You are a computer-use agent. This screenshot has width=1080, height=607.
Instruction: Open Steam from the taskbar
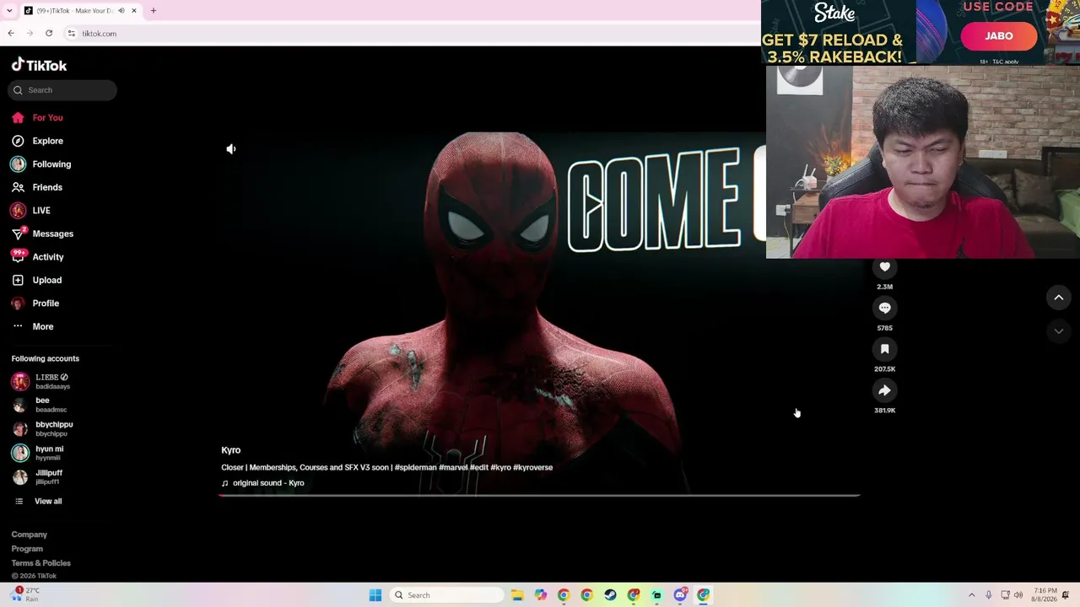pyautogui.click(x=610, y=595)
